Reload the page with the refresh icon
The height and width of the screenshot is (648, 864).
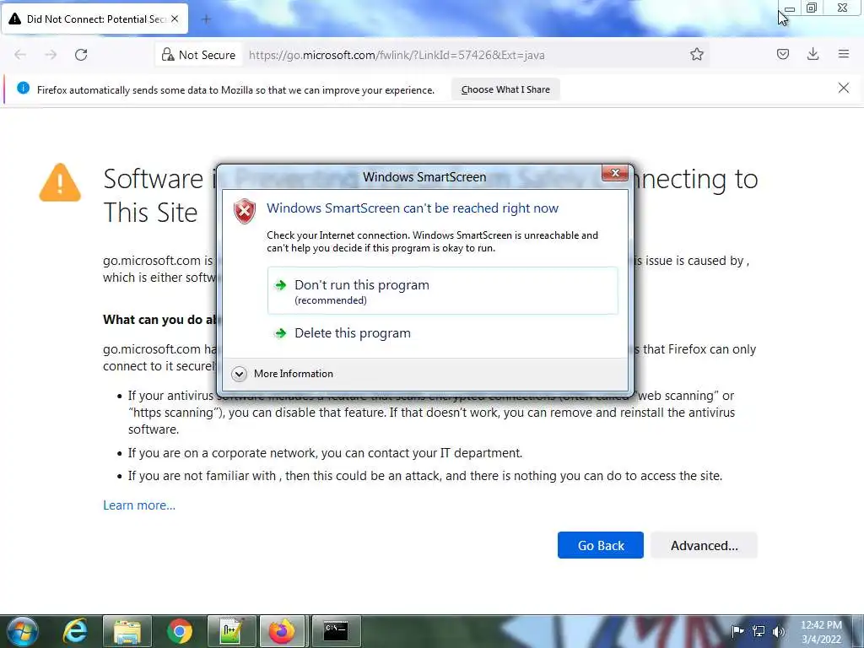[81, 55]
